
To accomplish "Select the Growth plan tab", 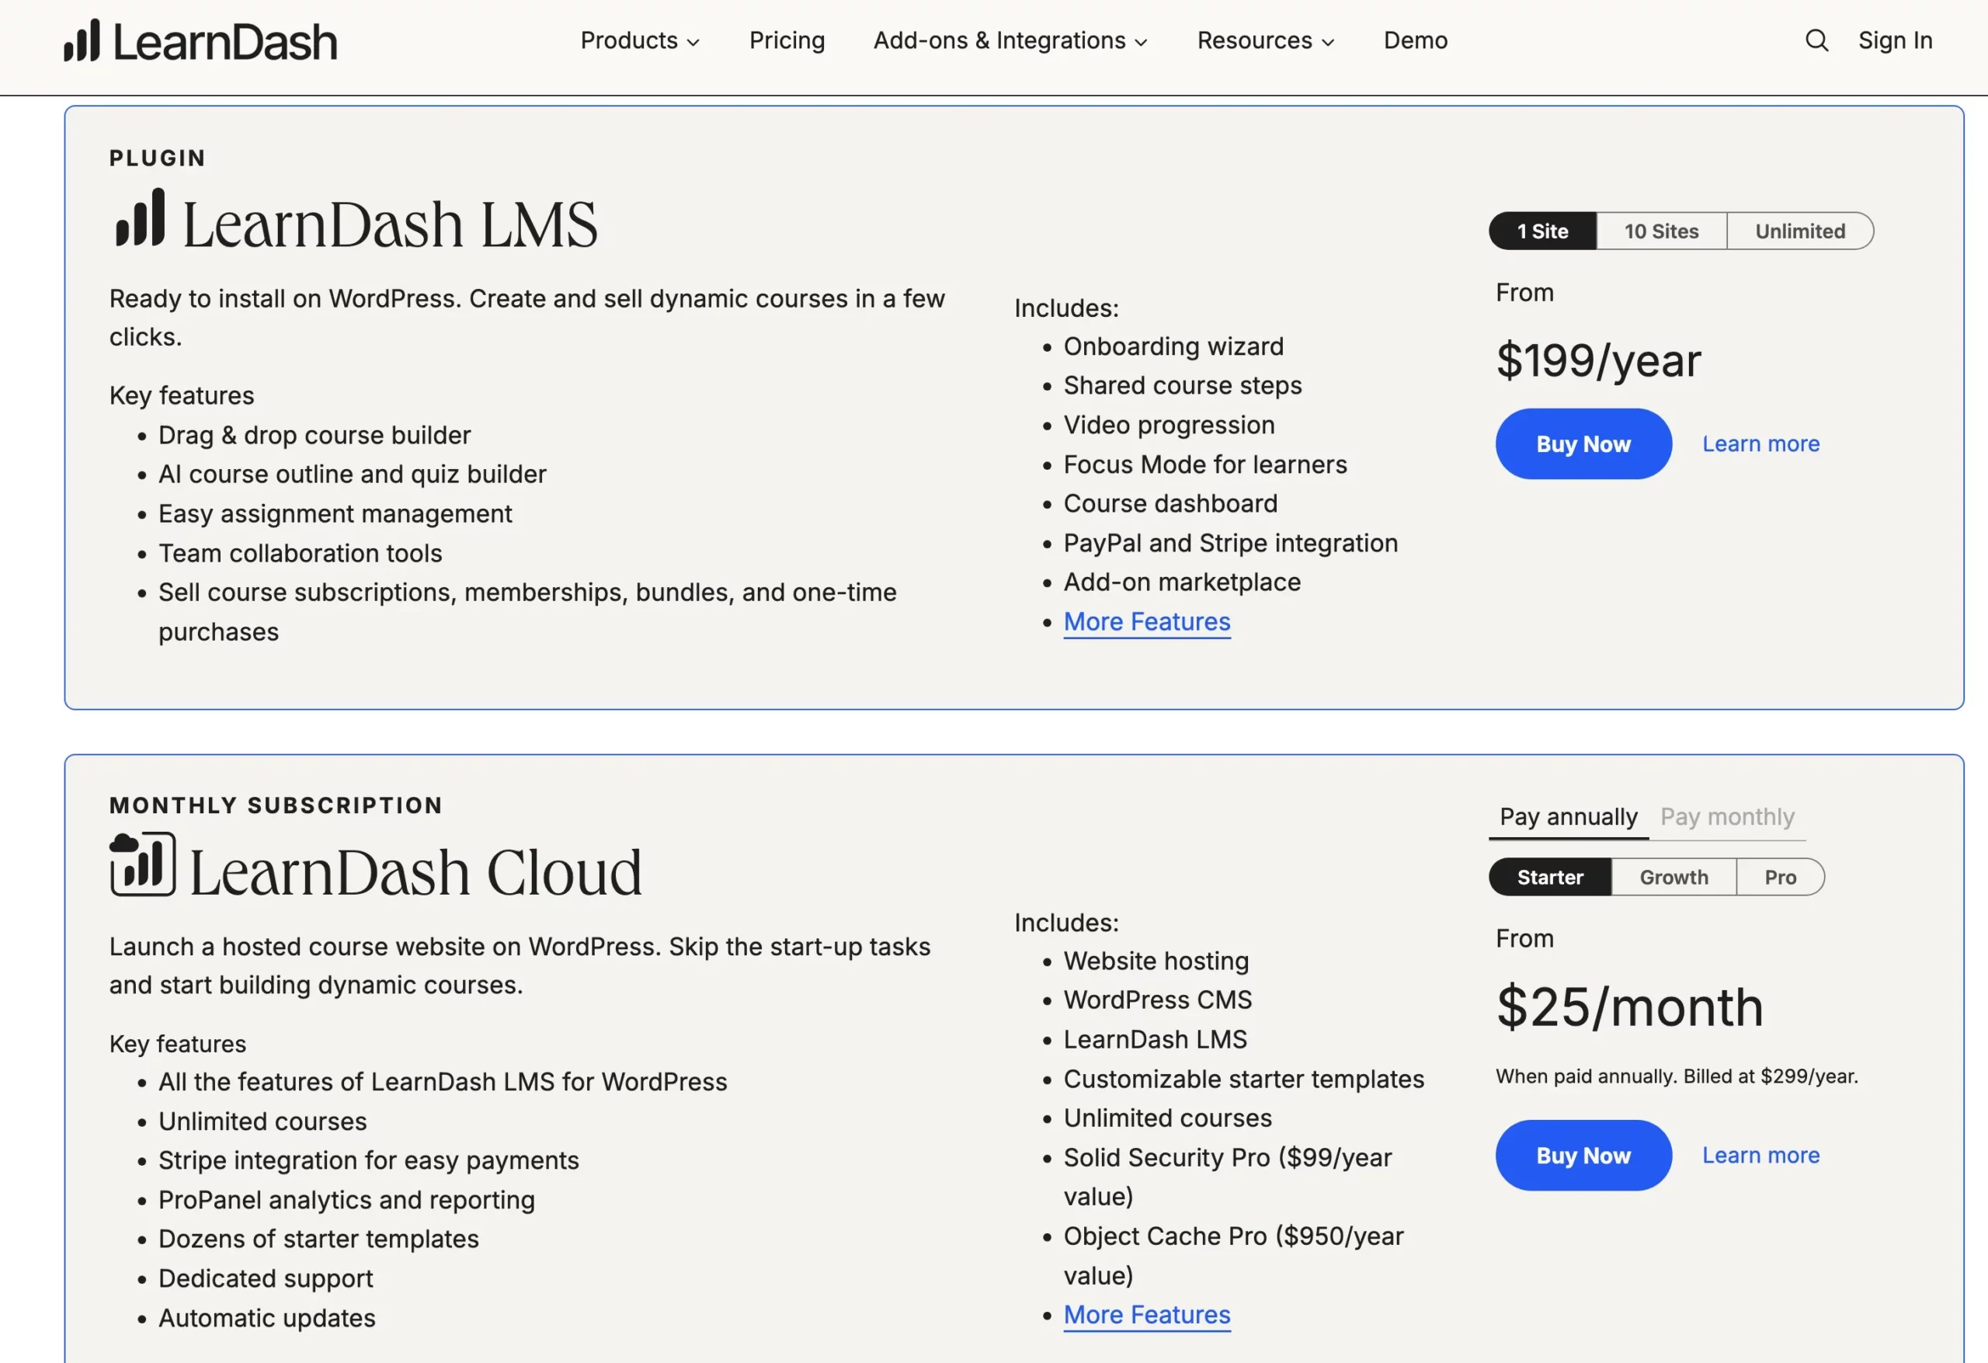I will [1673, 876].
